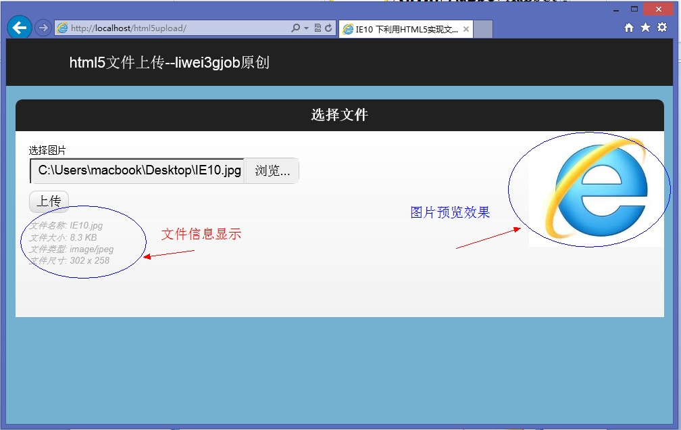Click the IE logo preview image

pos(596,190)
